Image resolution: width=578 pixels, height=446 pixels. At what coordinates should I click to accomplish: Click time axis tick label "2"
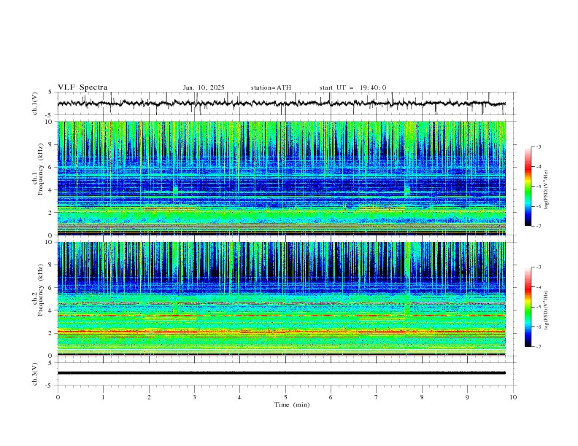tap(149, 397)
